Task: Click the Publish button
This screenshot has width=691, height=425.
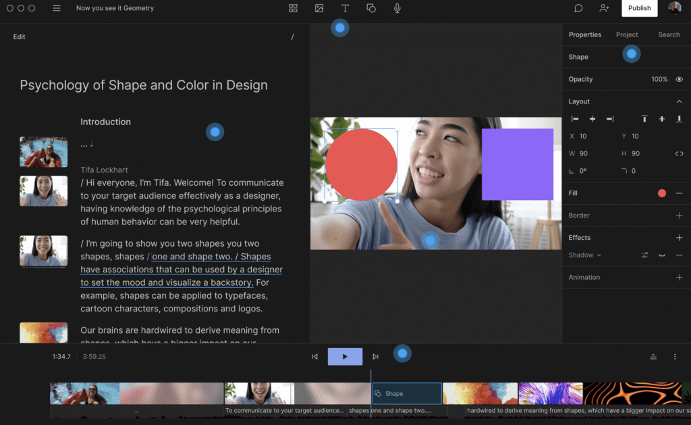Action: click(x=638, y=8)
